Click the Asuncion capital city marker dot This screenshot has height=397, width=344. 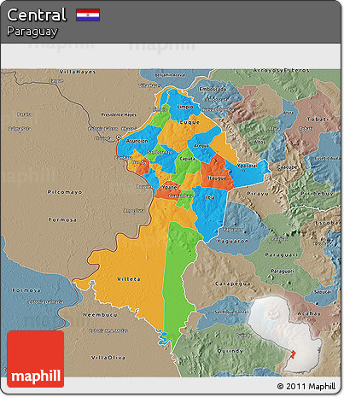pos(119,137)
